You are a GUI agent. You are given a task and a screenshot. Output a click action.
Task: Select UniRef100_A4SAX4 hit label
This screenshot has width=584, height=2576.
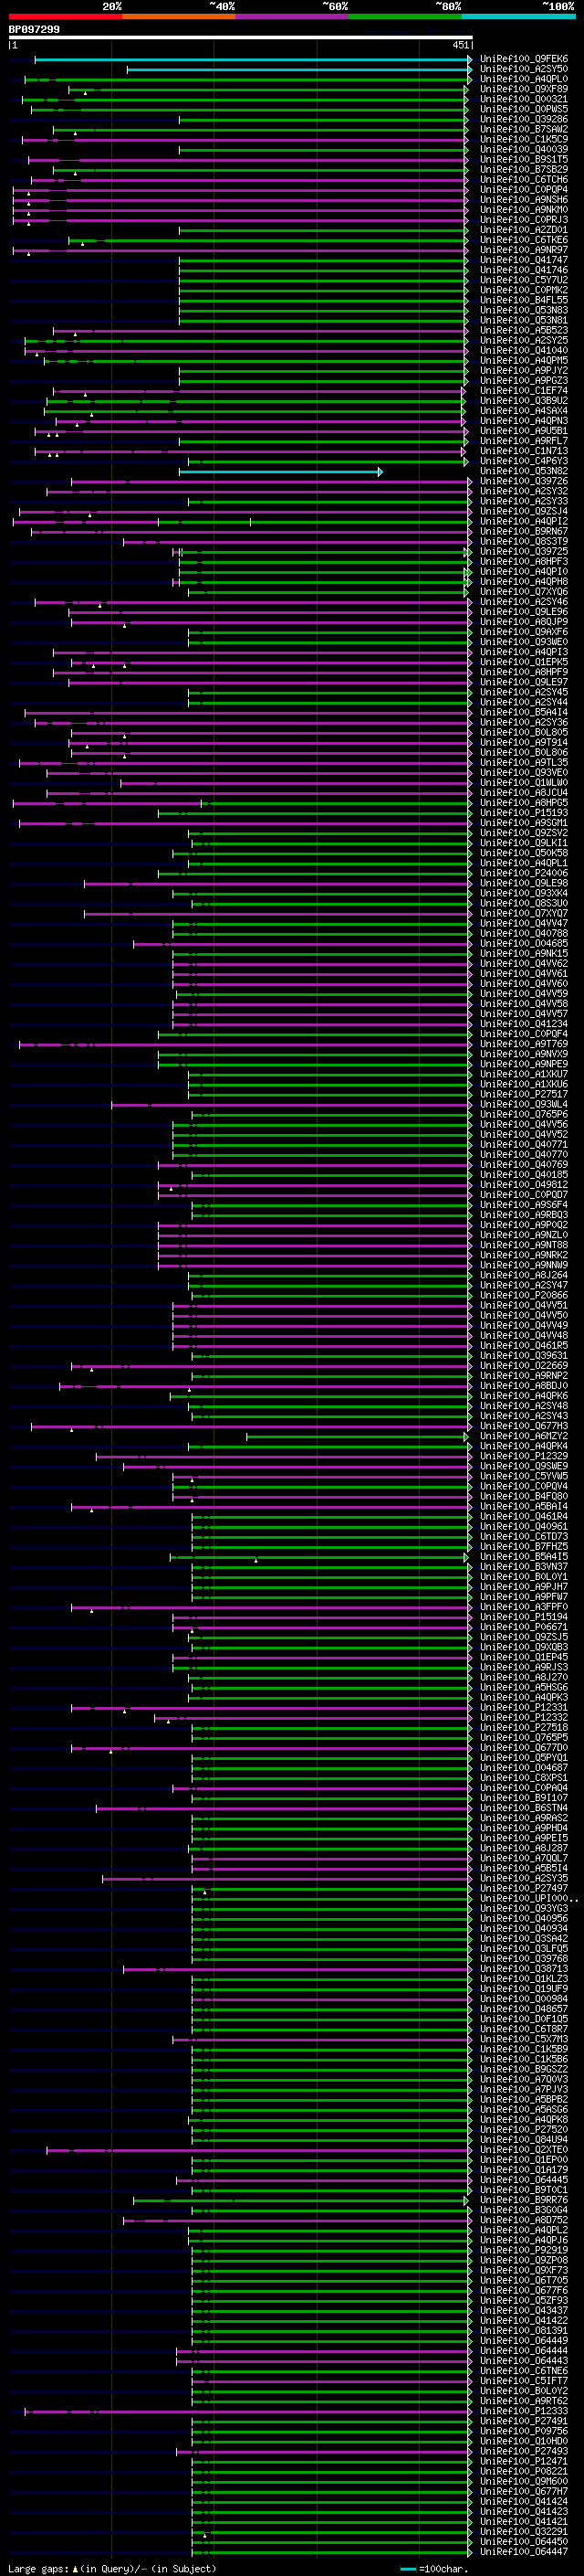click(524, 411)
